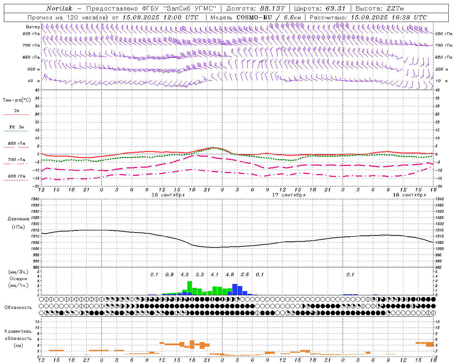This screenshot has height=363, width=454.
Task: Click the Широта: 69.31 value
Action: (x=320, y=9)
